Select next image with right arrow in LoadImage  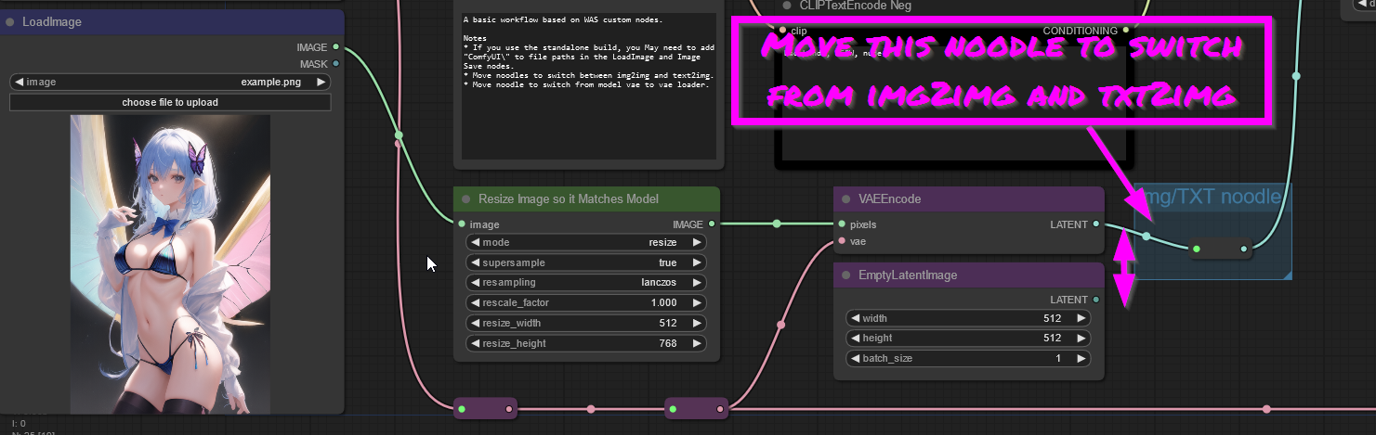pos(321,82)
